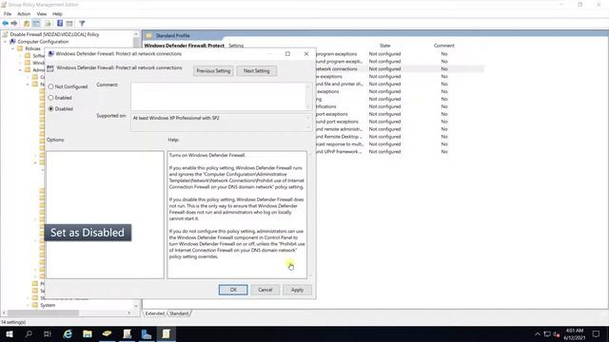The height and width of the screenshot is (342, 609).
Task: Toggle show/hide console tree icon
Action: 36,24
